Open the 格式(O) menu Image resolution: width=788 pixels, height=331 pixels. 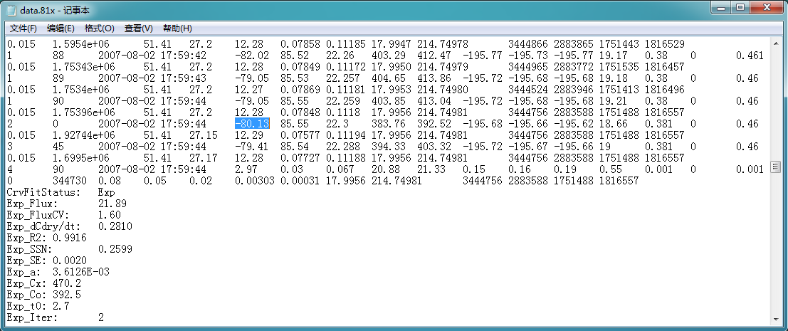tap(99, 28)
